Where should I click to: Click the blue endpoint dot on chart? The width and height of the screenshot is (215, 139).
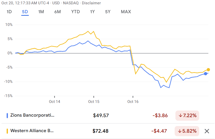[x=206, y=74]
